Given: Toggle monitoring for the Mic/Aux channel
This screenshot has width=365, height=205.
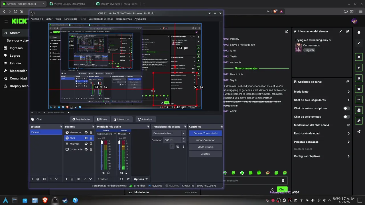Looking at the screenshot, I should (126, 173).
